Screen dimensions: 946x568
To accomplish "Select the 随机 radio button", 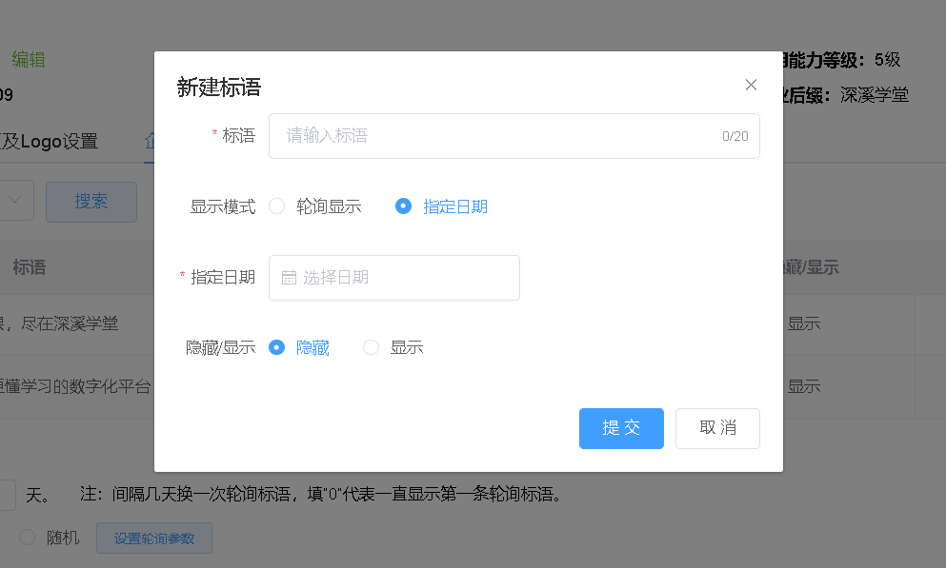I will click(28, 538).
